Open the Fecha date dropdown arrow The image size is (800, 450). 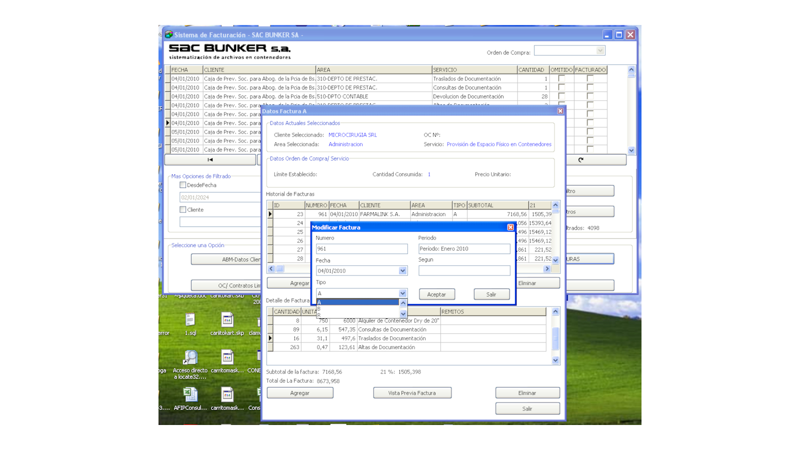coord(402,271)
